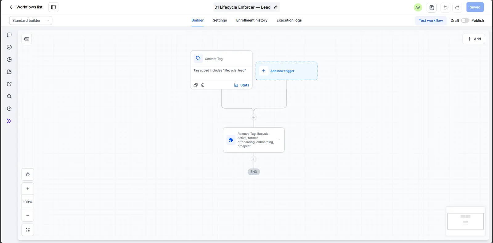
Task: Open the notes document icon in header
Action: [432, 7]
